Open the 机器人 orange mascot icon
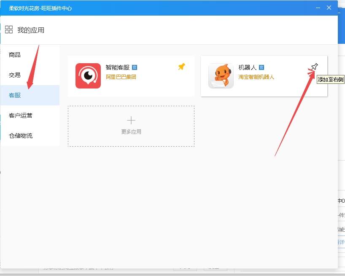The height and width of the screenshot is (276, 345). pyautogui.click(x=221, y=76)
